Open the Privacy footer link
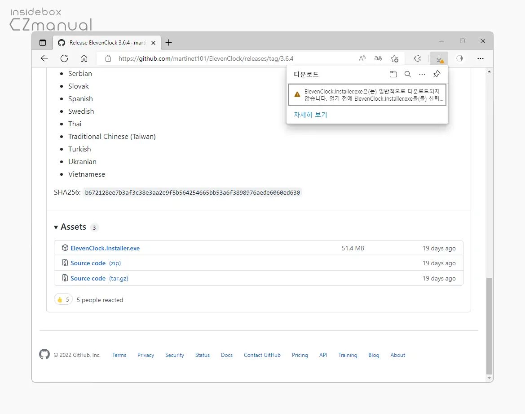The width and height of the screenshot is (525, 414). 146,355
